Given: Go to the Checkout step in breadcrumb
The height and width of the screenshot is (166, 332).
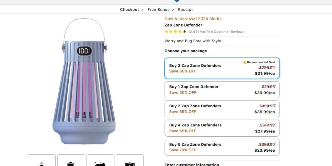Looking at the screenshot, I should click(129, 9).
